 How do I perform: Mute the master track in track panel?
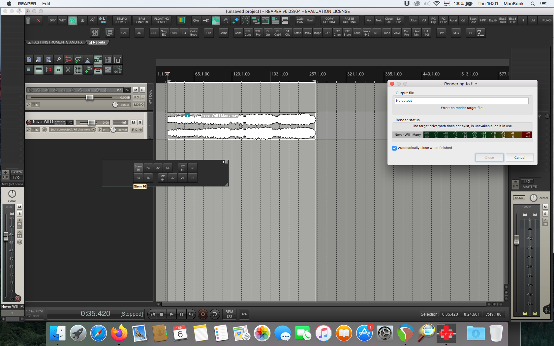136,90
